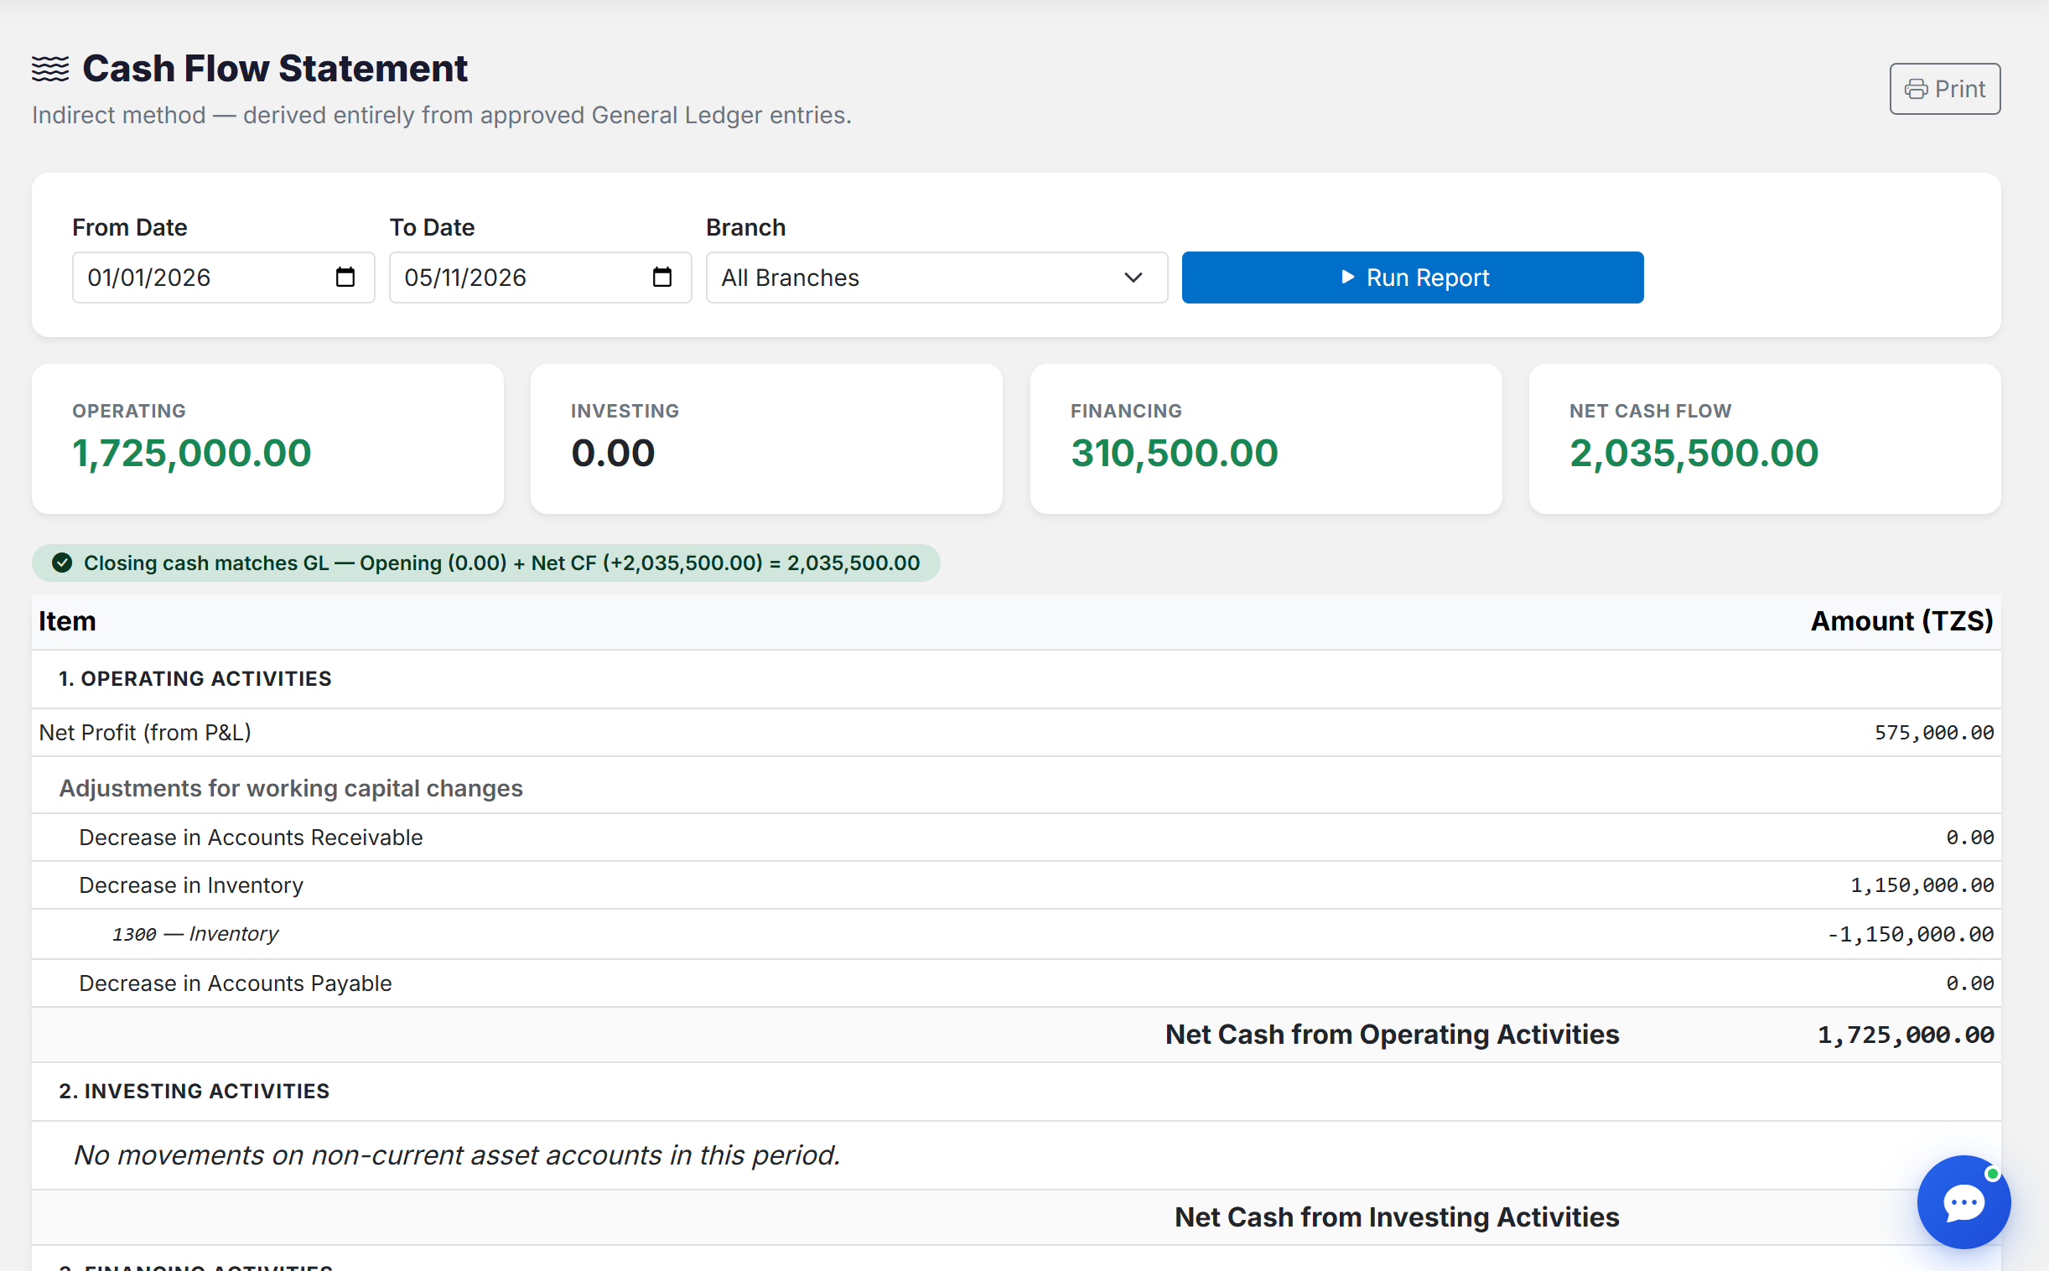
Task: Click the play icon in Run Report
Action: point(1347,278)
